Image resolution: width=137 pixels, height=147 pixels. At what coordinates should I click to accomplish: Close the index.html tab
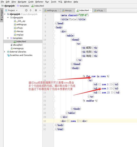point(90,10)
